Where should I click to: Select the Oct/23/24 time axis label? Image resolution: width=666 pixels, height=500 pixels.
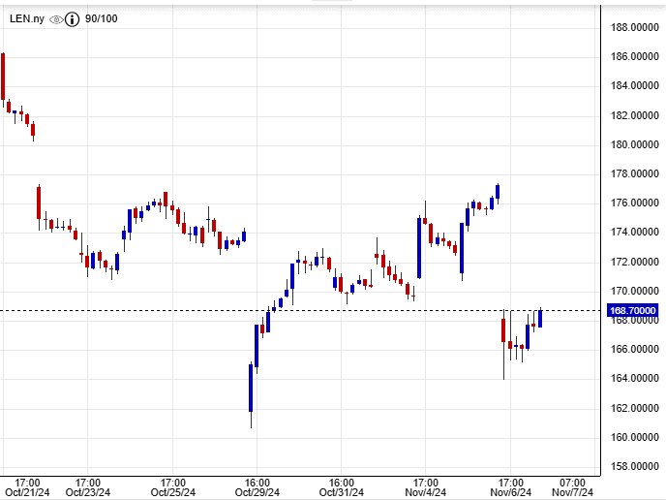click(x=86, y=492)
